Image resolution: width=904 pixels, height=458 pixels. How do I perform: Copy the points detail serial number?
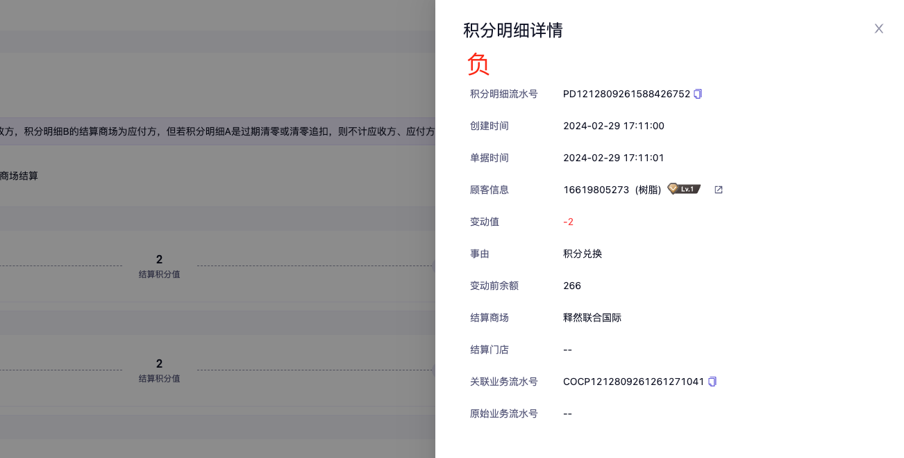tap(698, 94)
